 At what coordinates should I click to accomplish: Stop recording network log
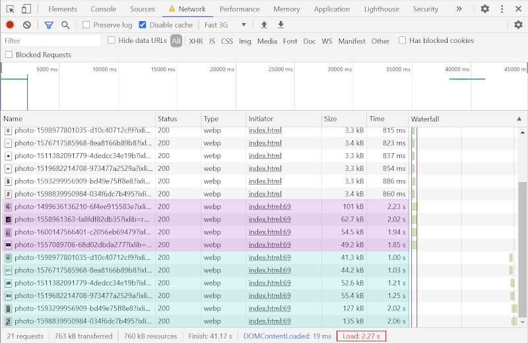click(x=10, y=25)
